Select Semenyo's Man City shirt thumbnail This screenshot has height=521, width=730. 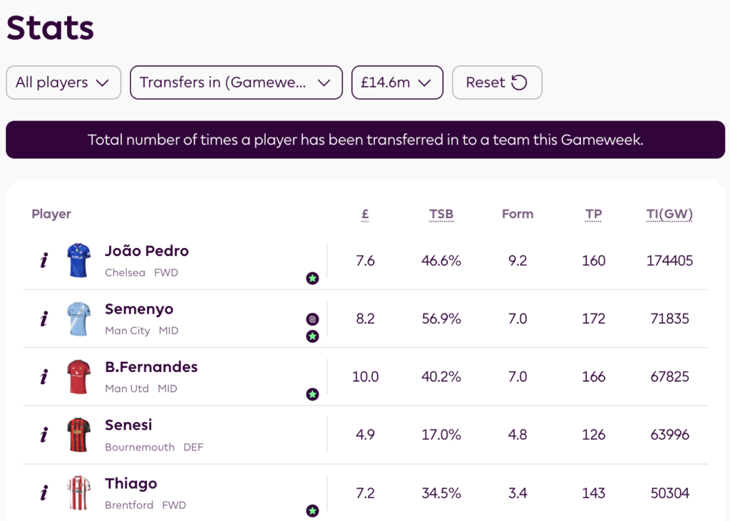pyautogui.click(x=78, y=319)
